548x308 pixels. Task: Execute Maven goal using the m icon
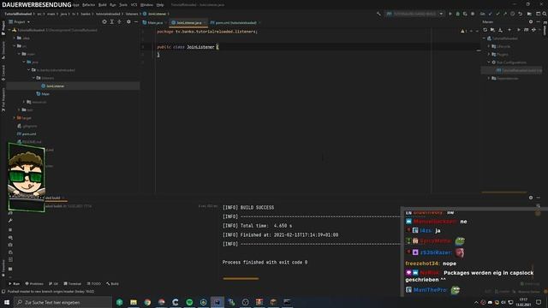[x=526, y=30]
